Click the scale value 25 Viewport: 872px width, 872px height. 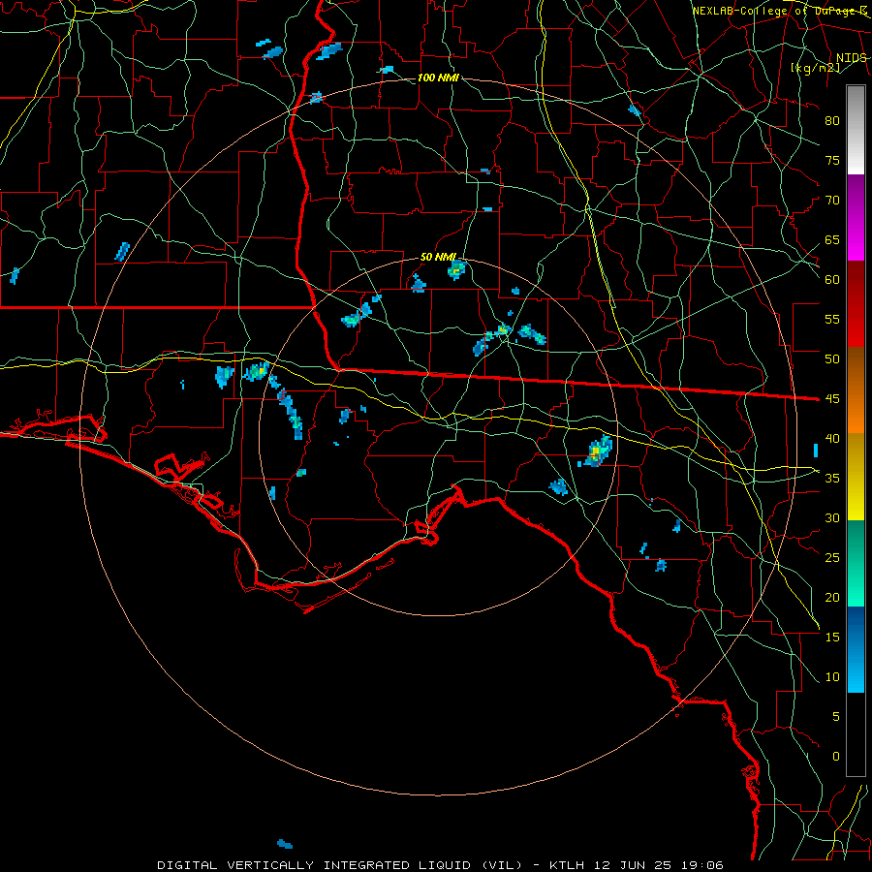tap(832, 558)
